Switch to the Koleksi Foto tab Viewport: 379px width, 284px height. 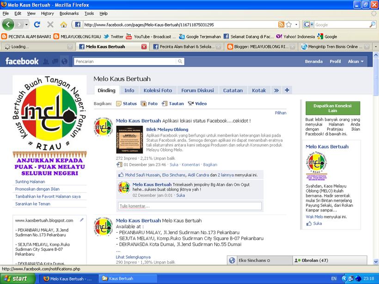pyautogui.click(x=158, y=91)
